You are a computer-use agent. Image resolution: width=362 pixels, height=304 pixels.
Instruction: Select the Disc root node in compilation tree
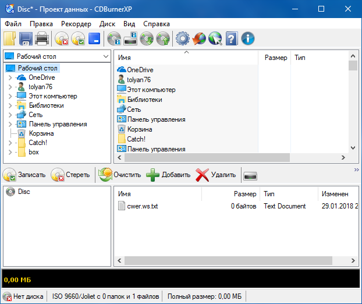[24, 192]
